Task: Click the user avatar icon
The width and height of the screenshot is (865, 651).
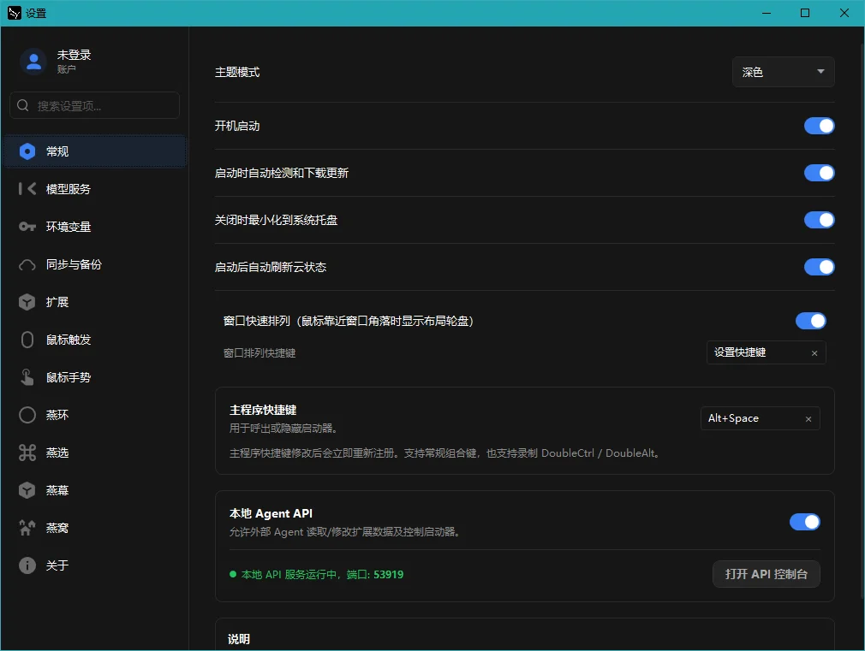Action: tap(33, 62)
